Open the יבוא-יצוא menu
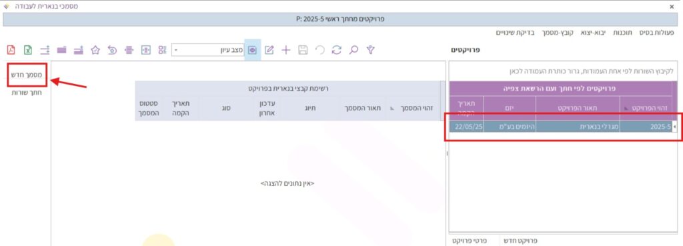 pos(593,33)
